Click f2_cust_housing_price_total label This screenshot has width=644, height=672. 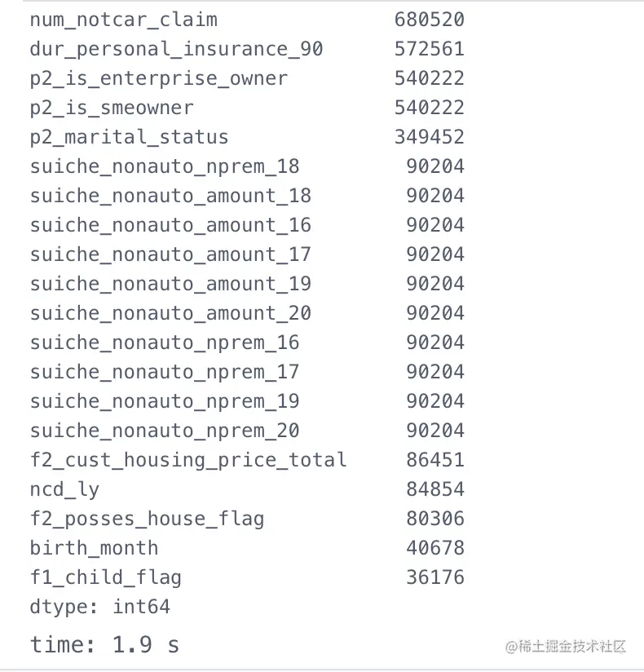(188, 460)
